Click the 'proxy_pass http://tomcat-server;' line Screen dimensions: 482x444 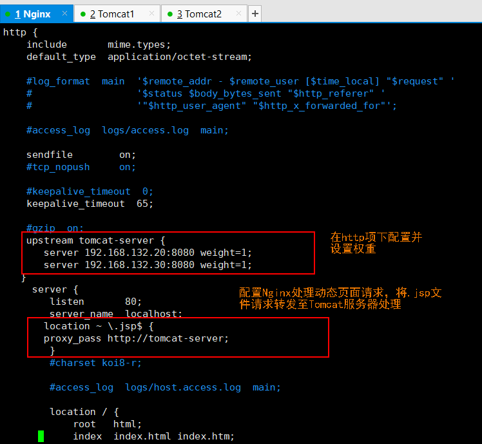136,338
